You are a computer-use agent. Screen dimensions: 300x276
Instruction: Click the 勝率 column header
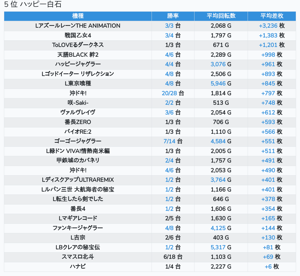point(173,16)
